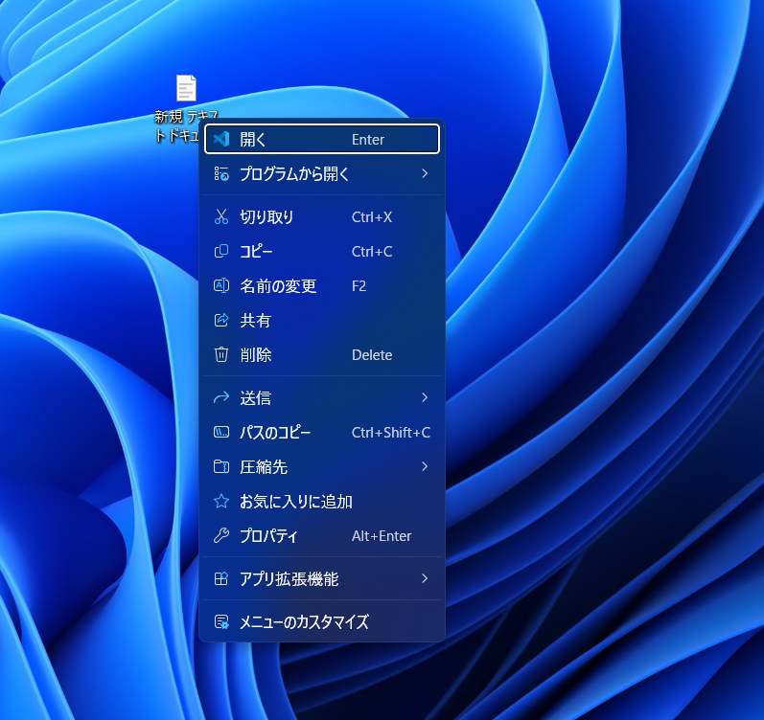
Task: Choose 開く from the context menu
Action: coord(322,139)
